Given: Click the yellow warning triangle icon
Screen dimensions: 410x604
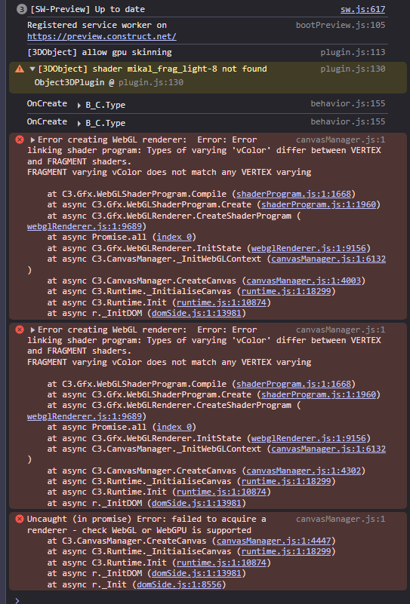Looking at the screenshot, I should pos(20,69).
